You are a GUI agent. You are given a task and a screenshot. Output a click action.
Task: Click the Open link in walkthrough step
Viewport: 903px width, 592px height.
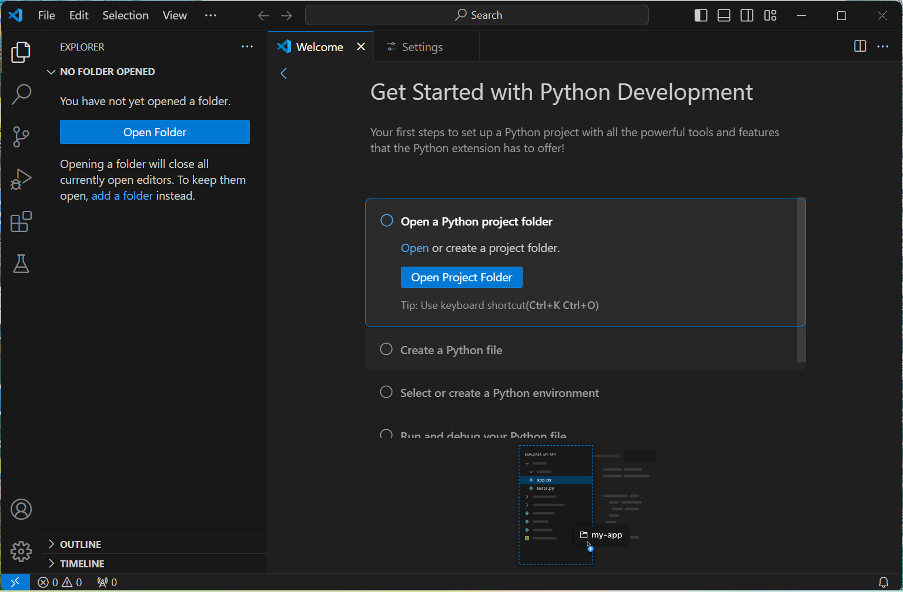pos(414,248)
